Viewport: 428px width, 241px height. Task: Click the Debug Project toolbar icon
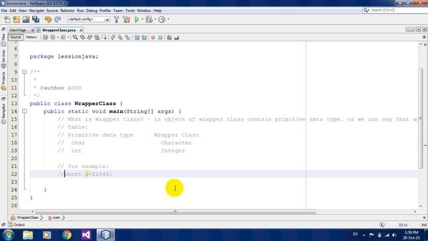coord(149,19)
